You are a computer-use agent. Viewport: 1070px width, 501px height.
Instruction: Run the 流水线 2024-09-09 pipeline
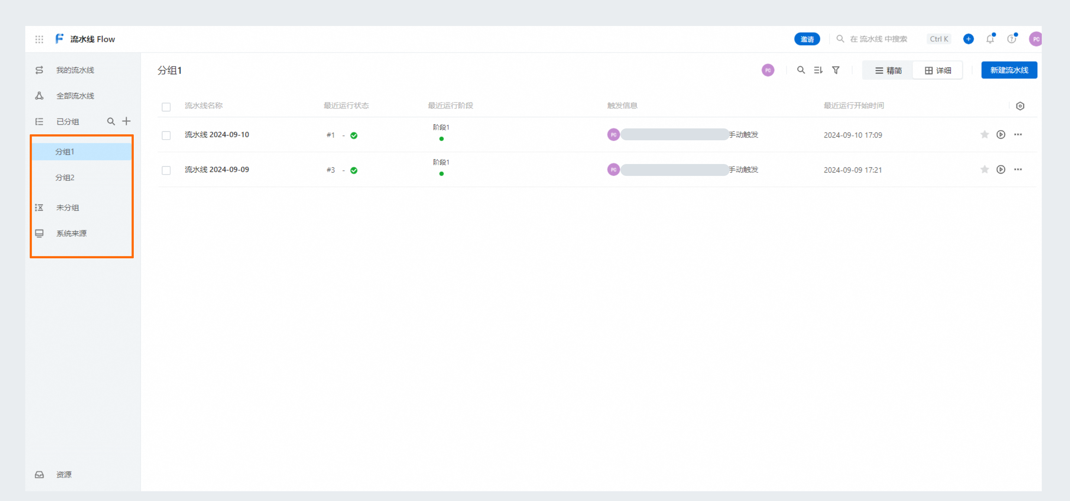pyautogui.click(x=1001, y=169)
